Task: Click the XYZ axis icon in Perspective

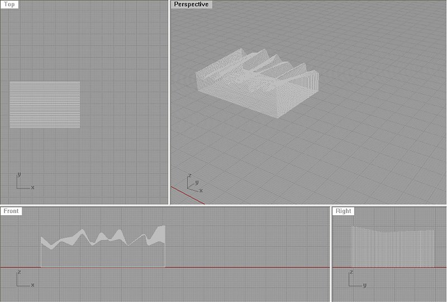Action: [195, 183]
